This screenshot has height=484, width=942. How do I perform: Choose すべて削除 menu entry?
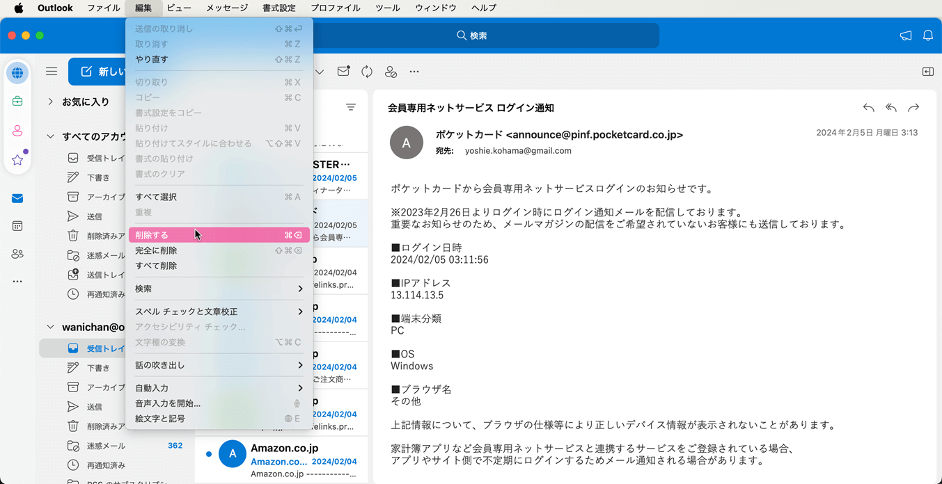click(219, 266)
